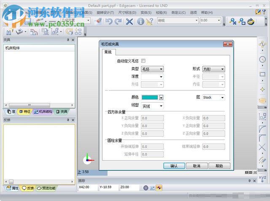This screenshot has height=201, width=270.
Task: Click the teal 颜色 color swatch
Action: click(x=150, y=98)
